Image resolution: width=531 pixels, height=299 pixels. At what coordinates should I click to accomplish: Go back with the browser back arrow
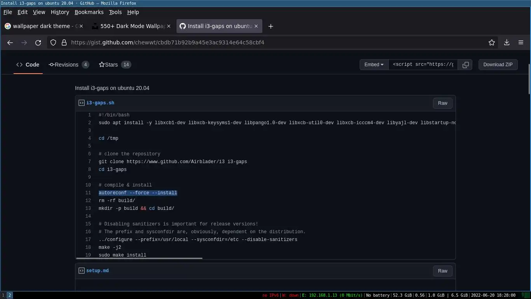point(10,42)
